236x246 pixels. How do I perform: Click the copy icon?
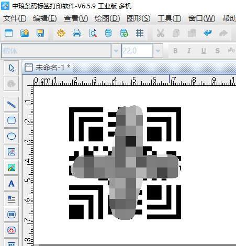point(176,33)
